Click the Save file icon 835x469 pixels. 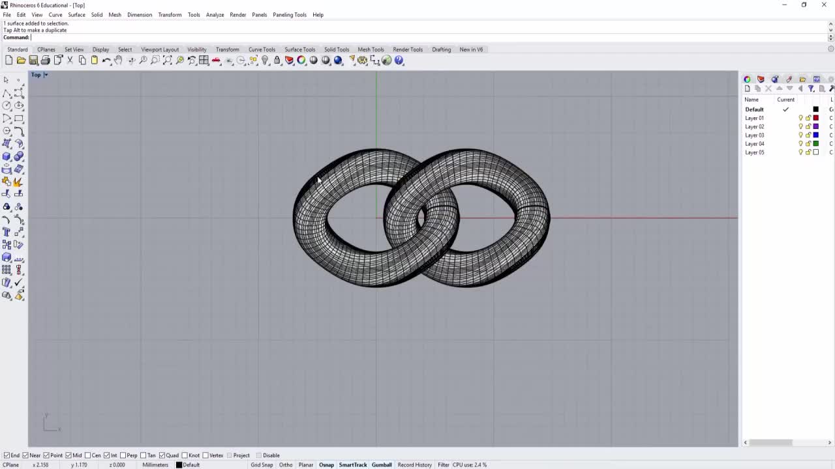tap(33, 61)
